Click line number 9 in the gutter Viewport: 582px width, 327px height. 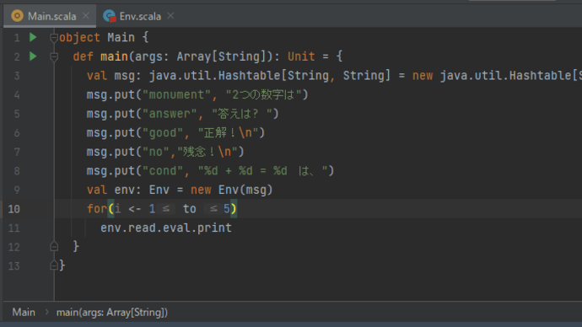coord(17,190)
